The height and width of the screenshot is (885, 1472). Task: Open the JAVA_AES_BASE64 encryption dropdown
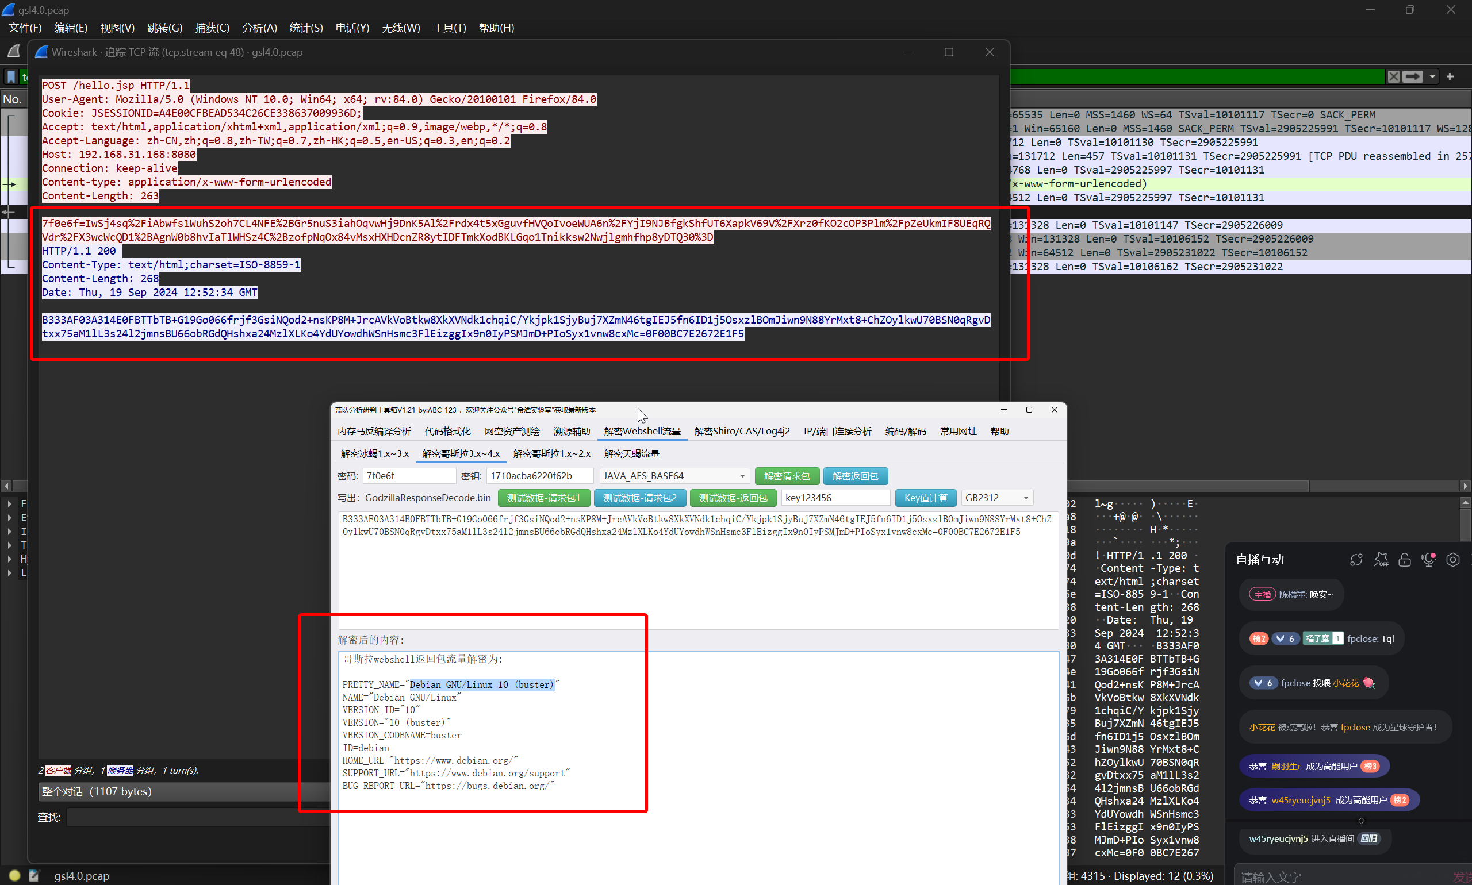point(674,476)
